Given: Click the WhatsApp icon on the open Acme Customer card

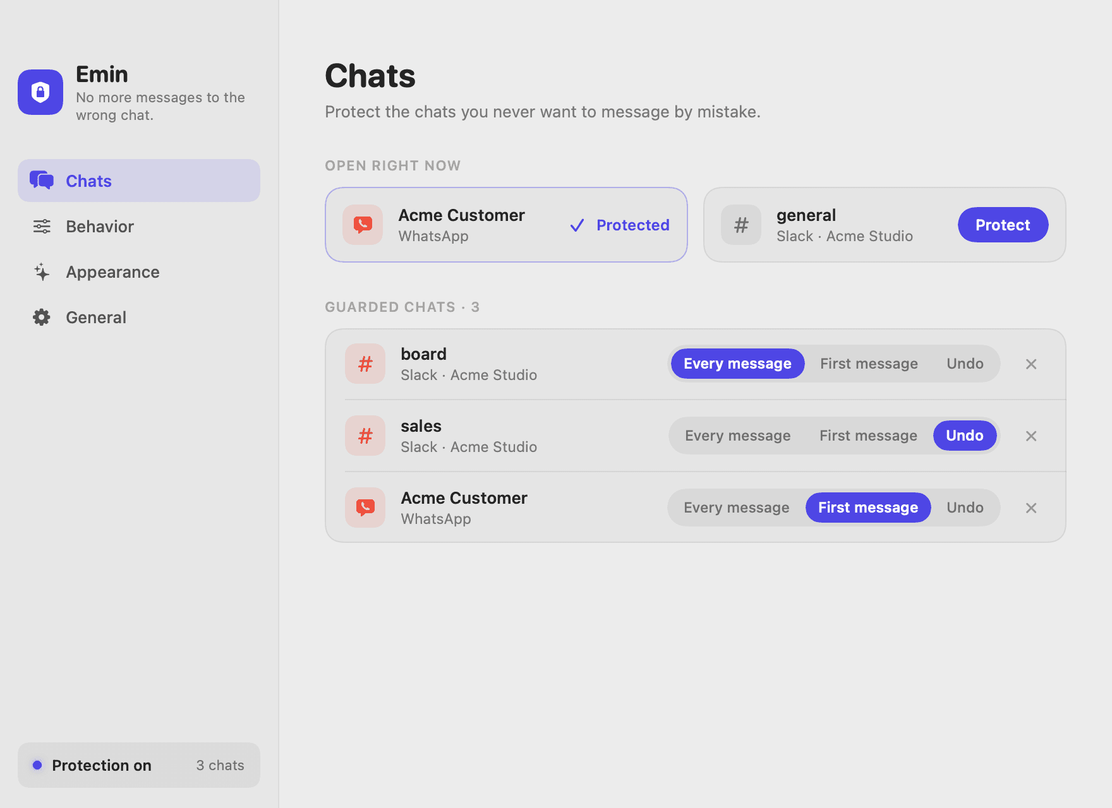Looking at the screenshot, I should click(x=363, y=225).
